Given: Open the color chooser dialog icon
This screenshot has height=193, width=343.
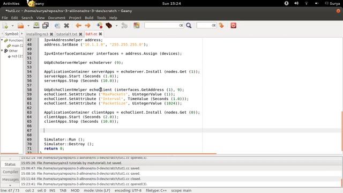Looking at the screenshot, I should [x=137, y=25].
